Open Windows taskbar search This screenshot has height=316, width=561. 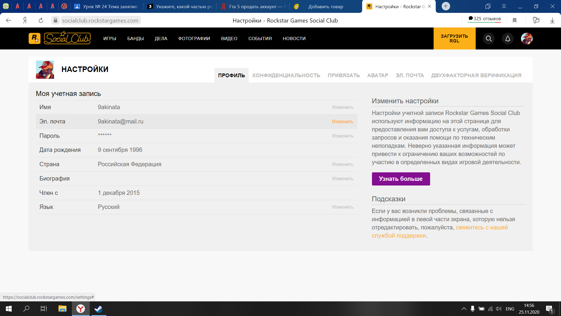(x=26, y=309)
